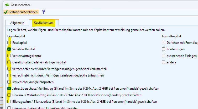The width and height of the screenshot is (198, 109).
Task: Enable Bilanzgewinn / Bilanzverlust (Bilanz) checkbox
Action: (x=9, y=101)
